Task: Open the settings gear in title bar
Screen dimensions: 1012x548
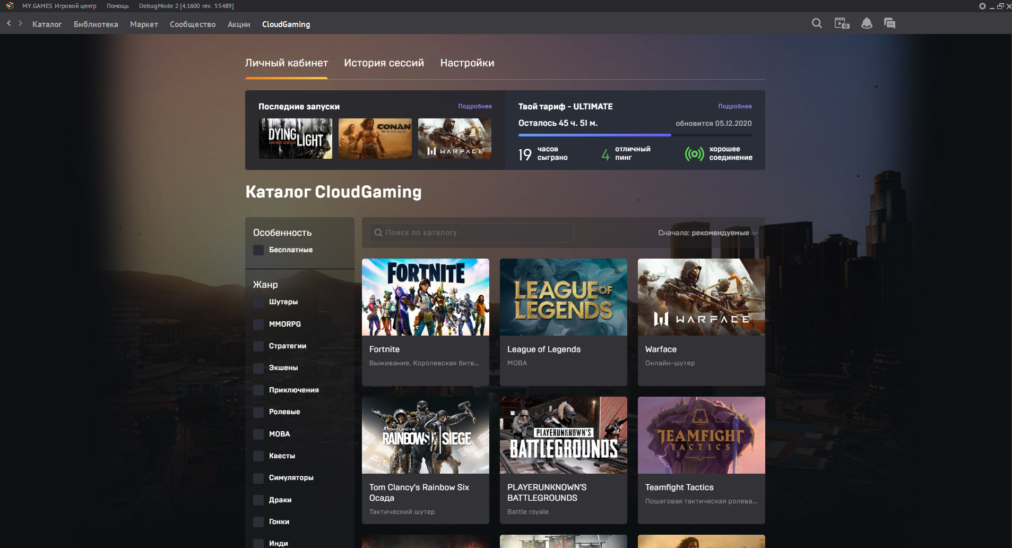Action: click(x=982, y=6)
